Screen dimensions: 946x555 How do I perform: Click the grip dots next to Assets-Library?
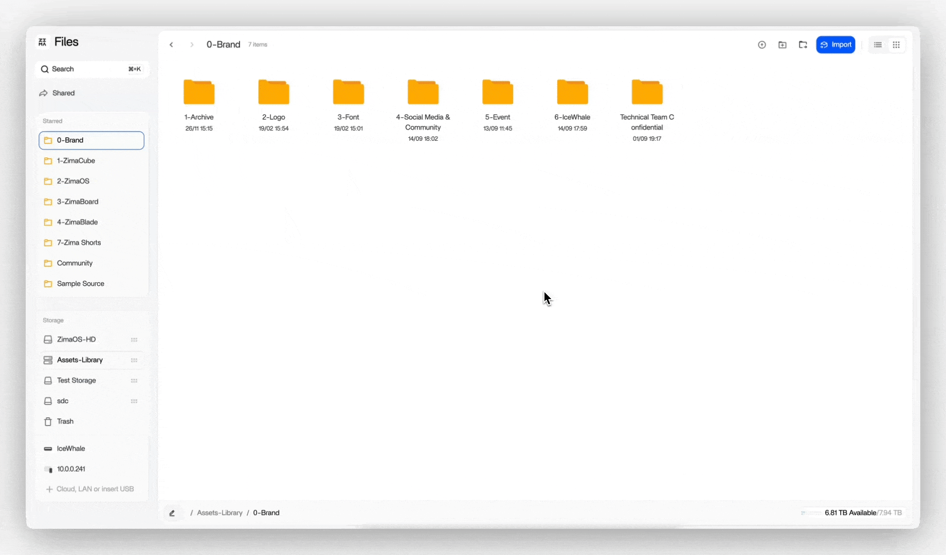point(134,360)
